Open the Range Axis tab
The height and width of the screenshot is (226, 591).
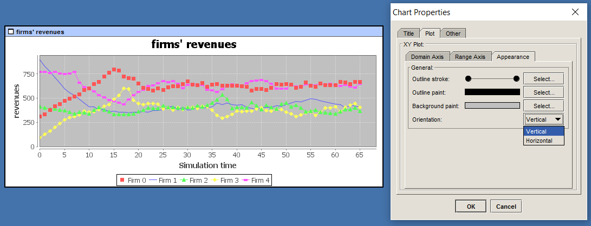470,56
